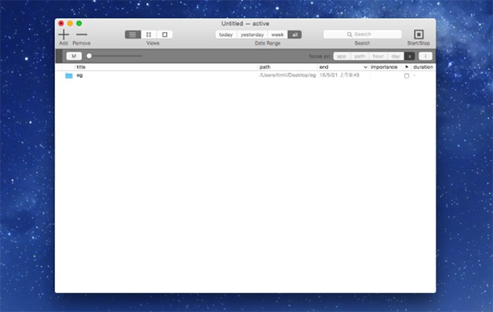493x312 pixels.
Task: Select the week date range
Action: tap(278, 34)
